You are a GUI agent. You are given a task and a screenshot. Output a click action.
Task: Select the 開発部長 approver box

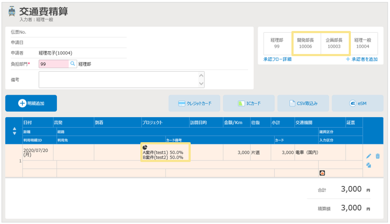click(x=305, y=43)
